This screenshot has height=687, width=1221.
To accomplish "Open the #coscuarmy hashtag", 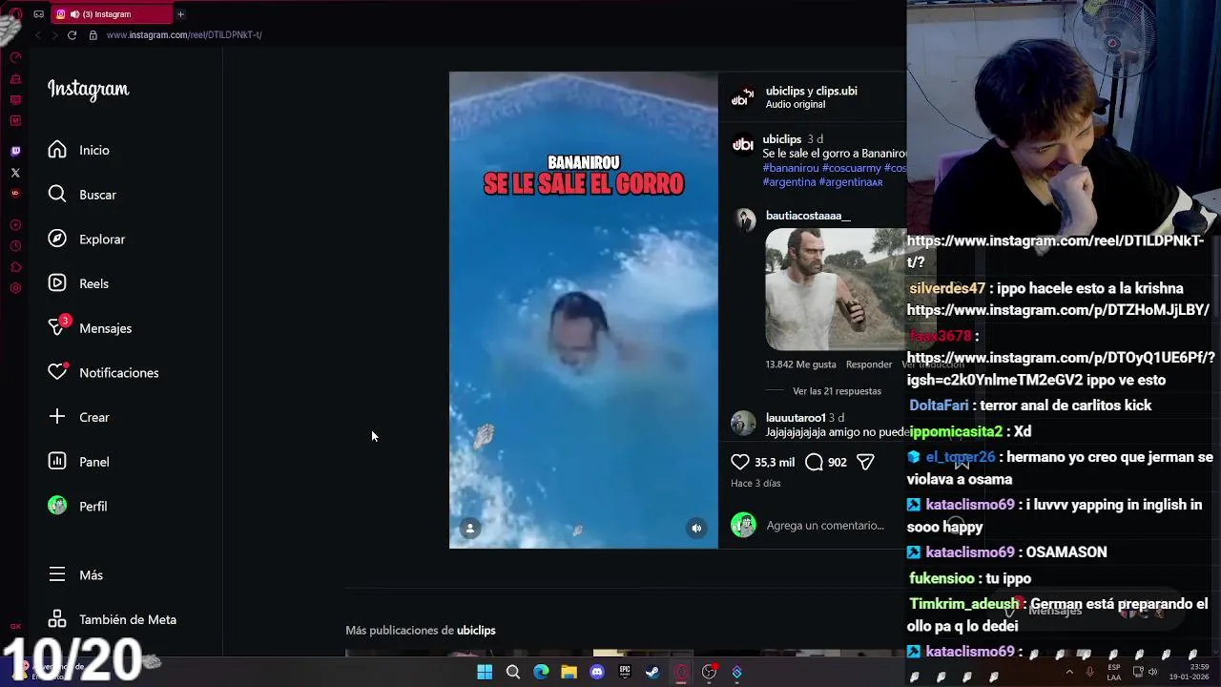I will pos(852,168).
